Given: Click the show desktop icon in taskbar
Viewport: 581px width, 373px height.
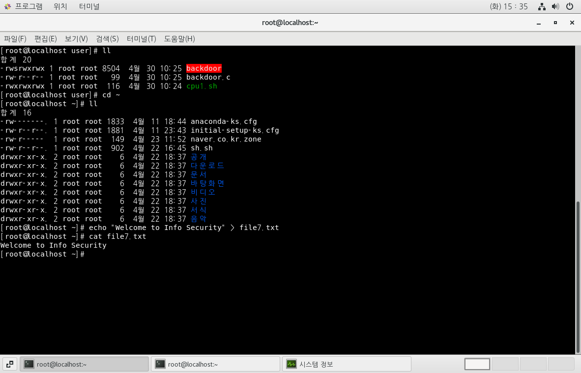Looking at the screenshot, I should (x=10, y=364).
